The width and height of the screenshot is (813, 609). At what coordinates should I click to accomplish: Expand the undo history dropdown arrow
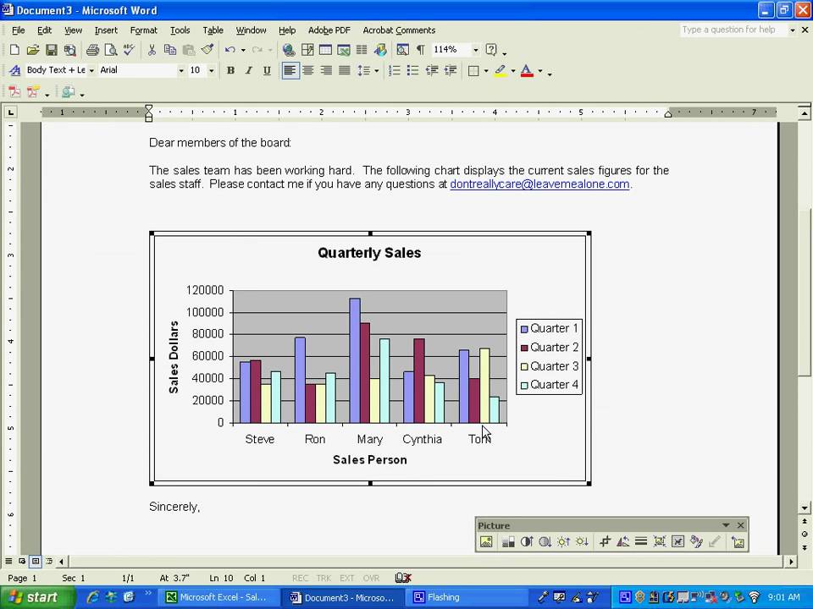(x=243, y=50)
